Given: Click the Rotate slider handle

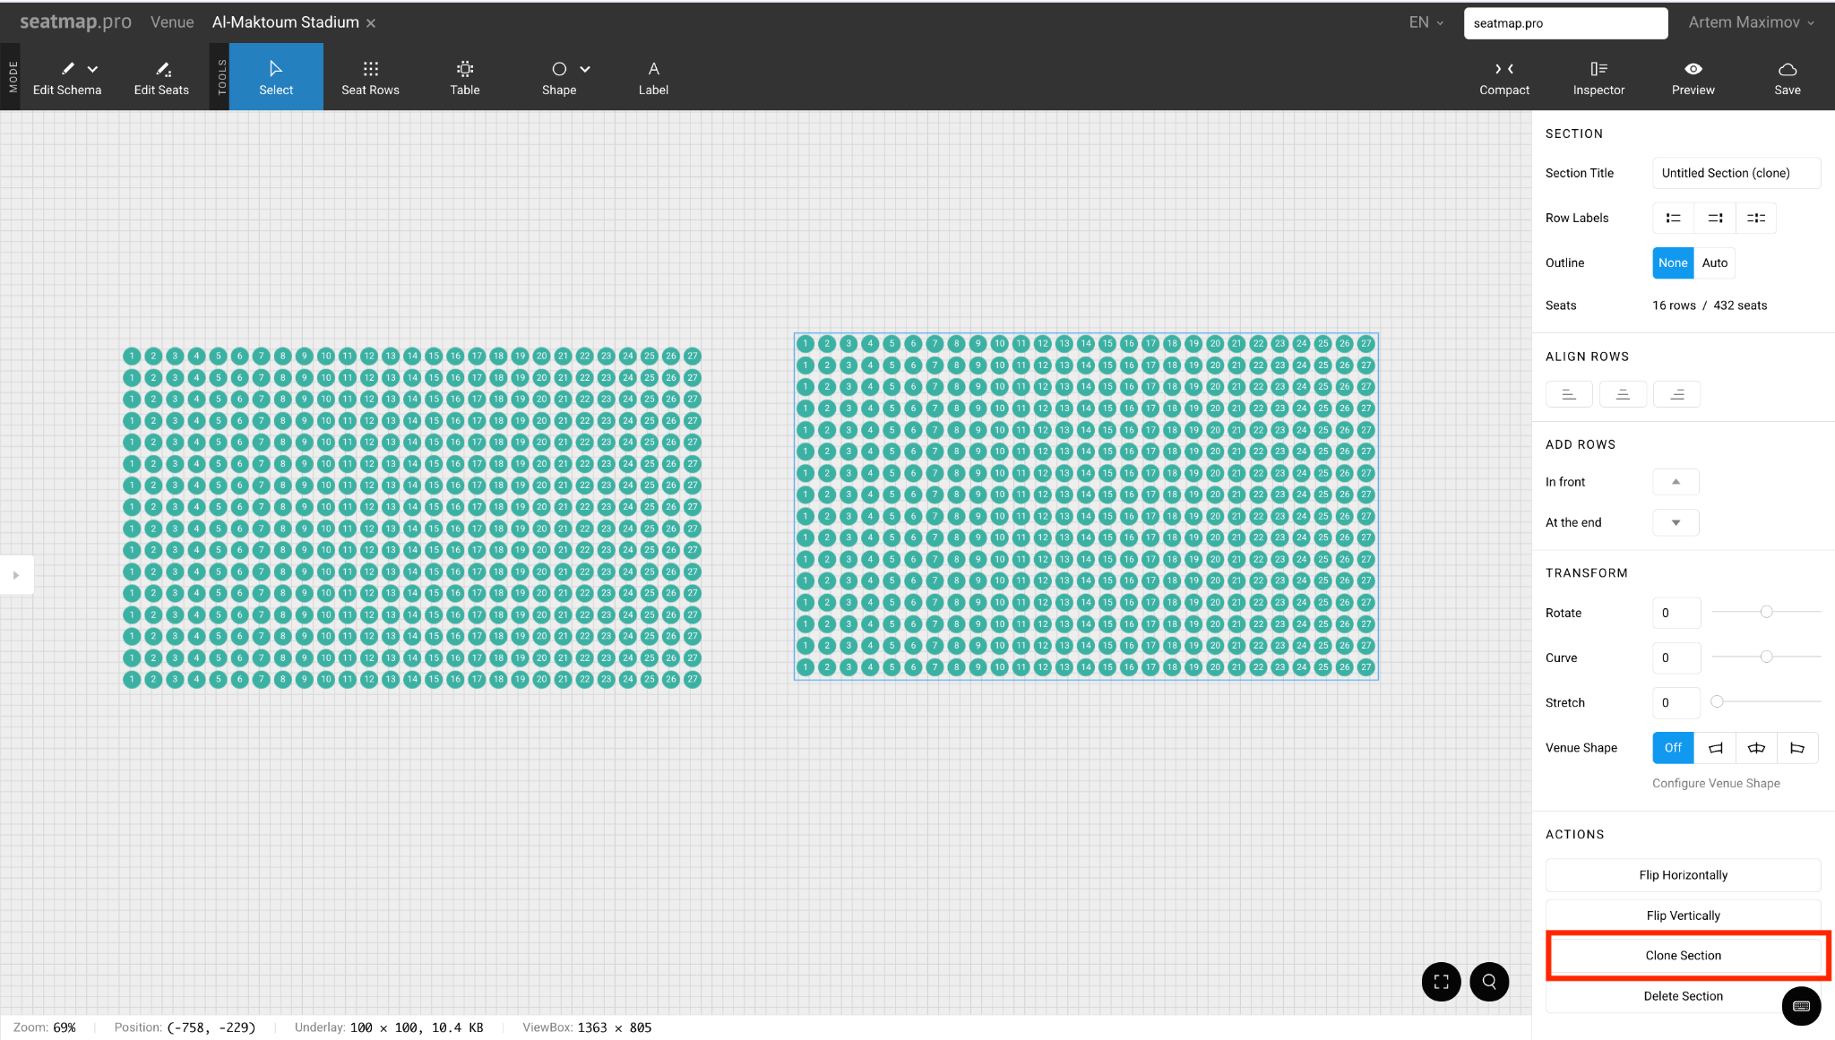Looking at the screenshot, I should (1766, 612).
